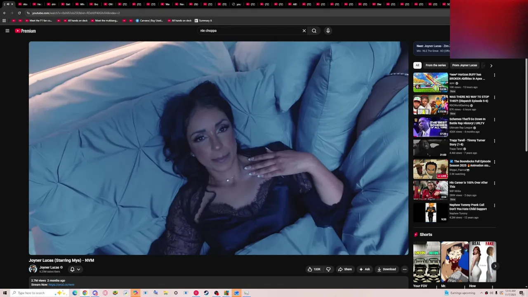Image resolution: width=528 pixels, height=297 pixels.
Task: Show next Shorts with the right arrow
Action: [x=495, y=266]
